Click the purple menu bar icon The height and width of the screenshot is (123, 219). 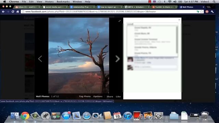pos(154,2)
